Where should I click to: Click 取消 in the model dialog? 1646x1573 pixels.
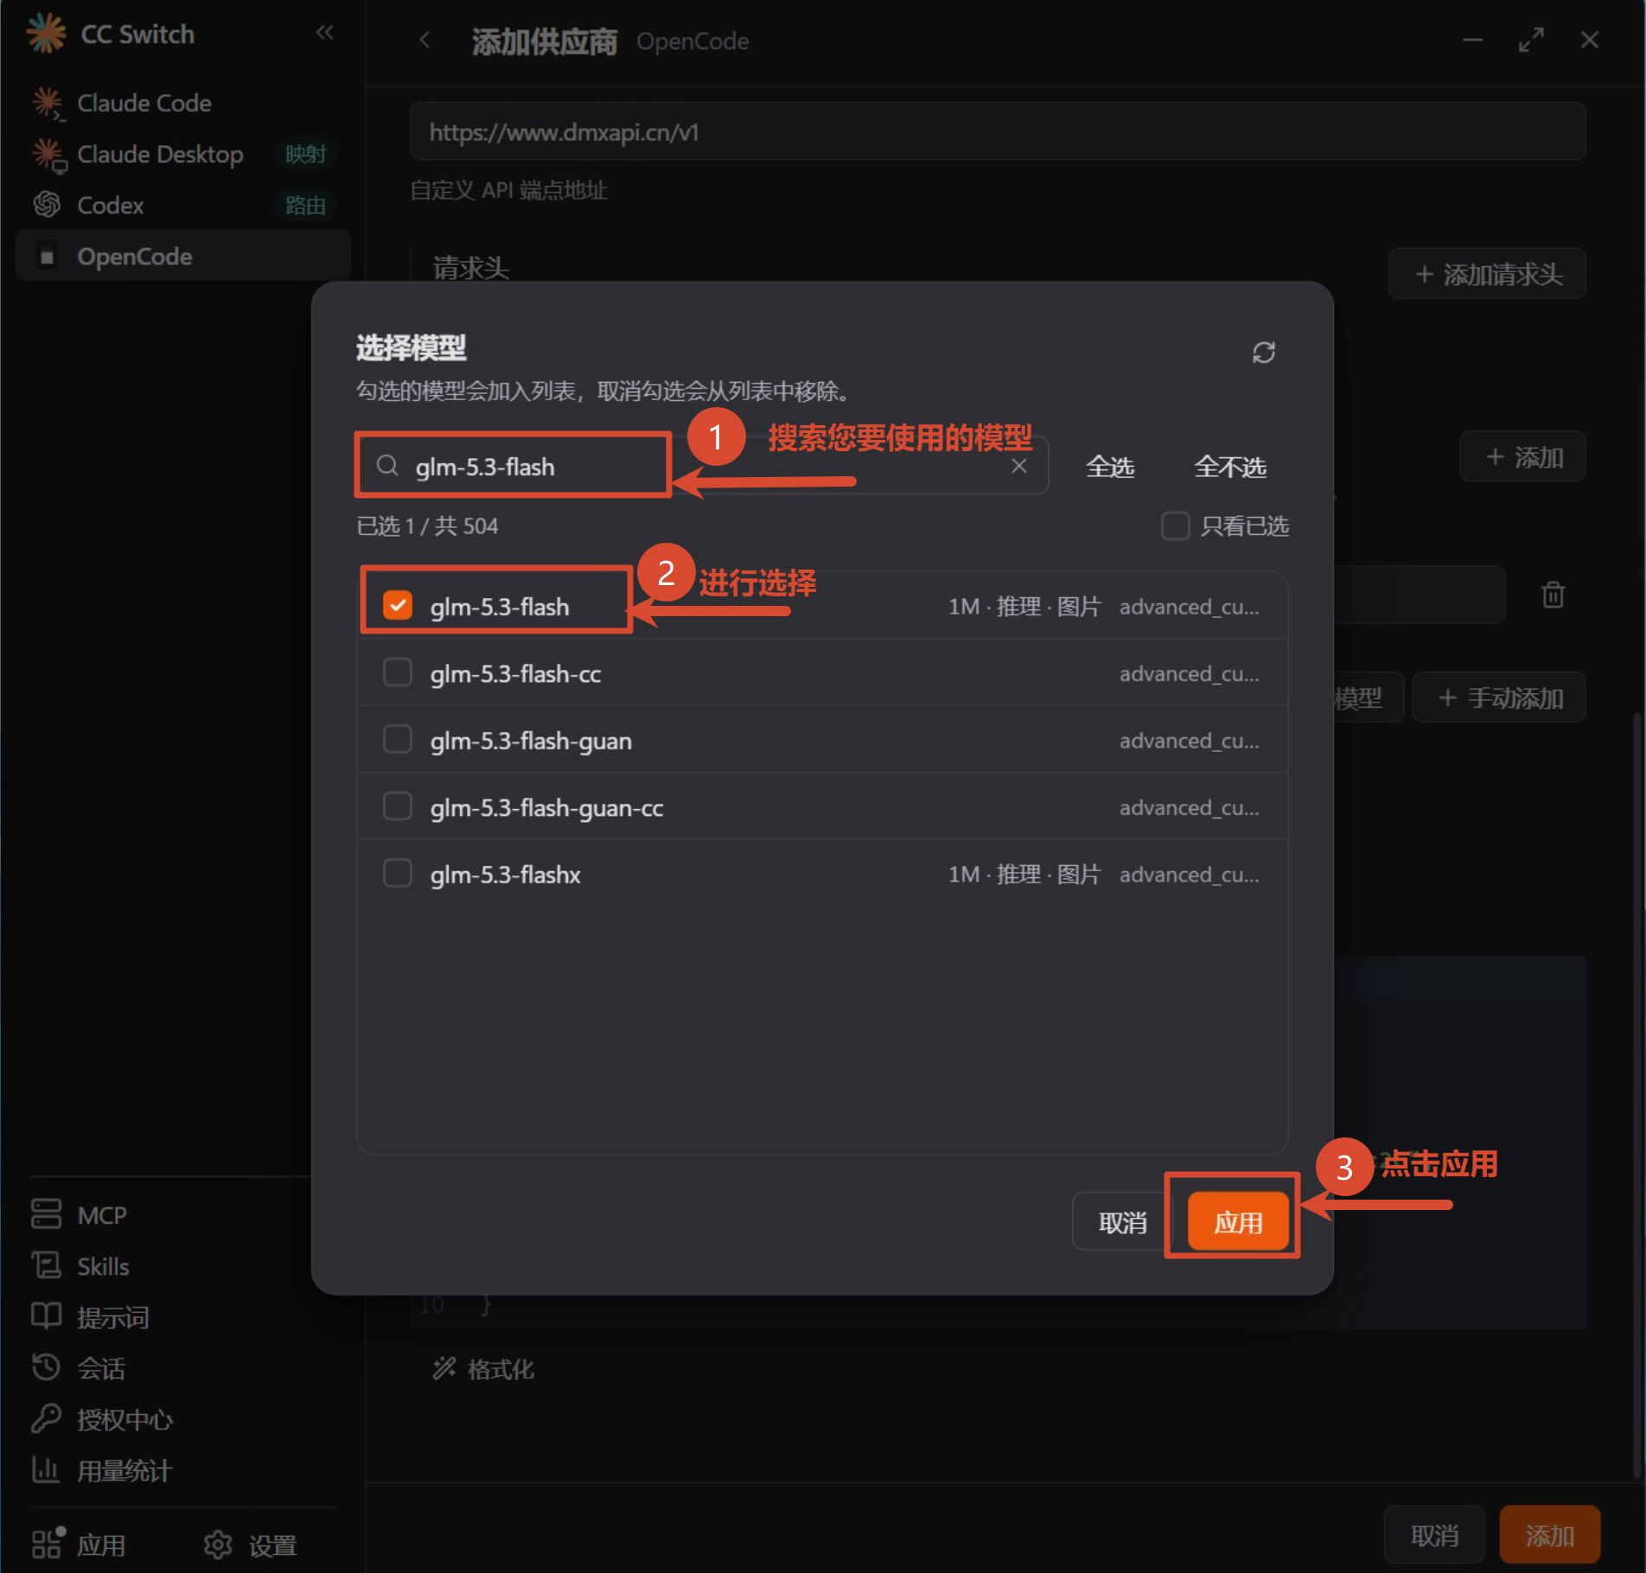pos(1122,1222)
